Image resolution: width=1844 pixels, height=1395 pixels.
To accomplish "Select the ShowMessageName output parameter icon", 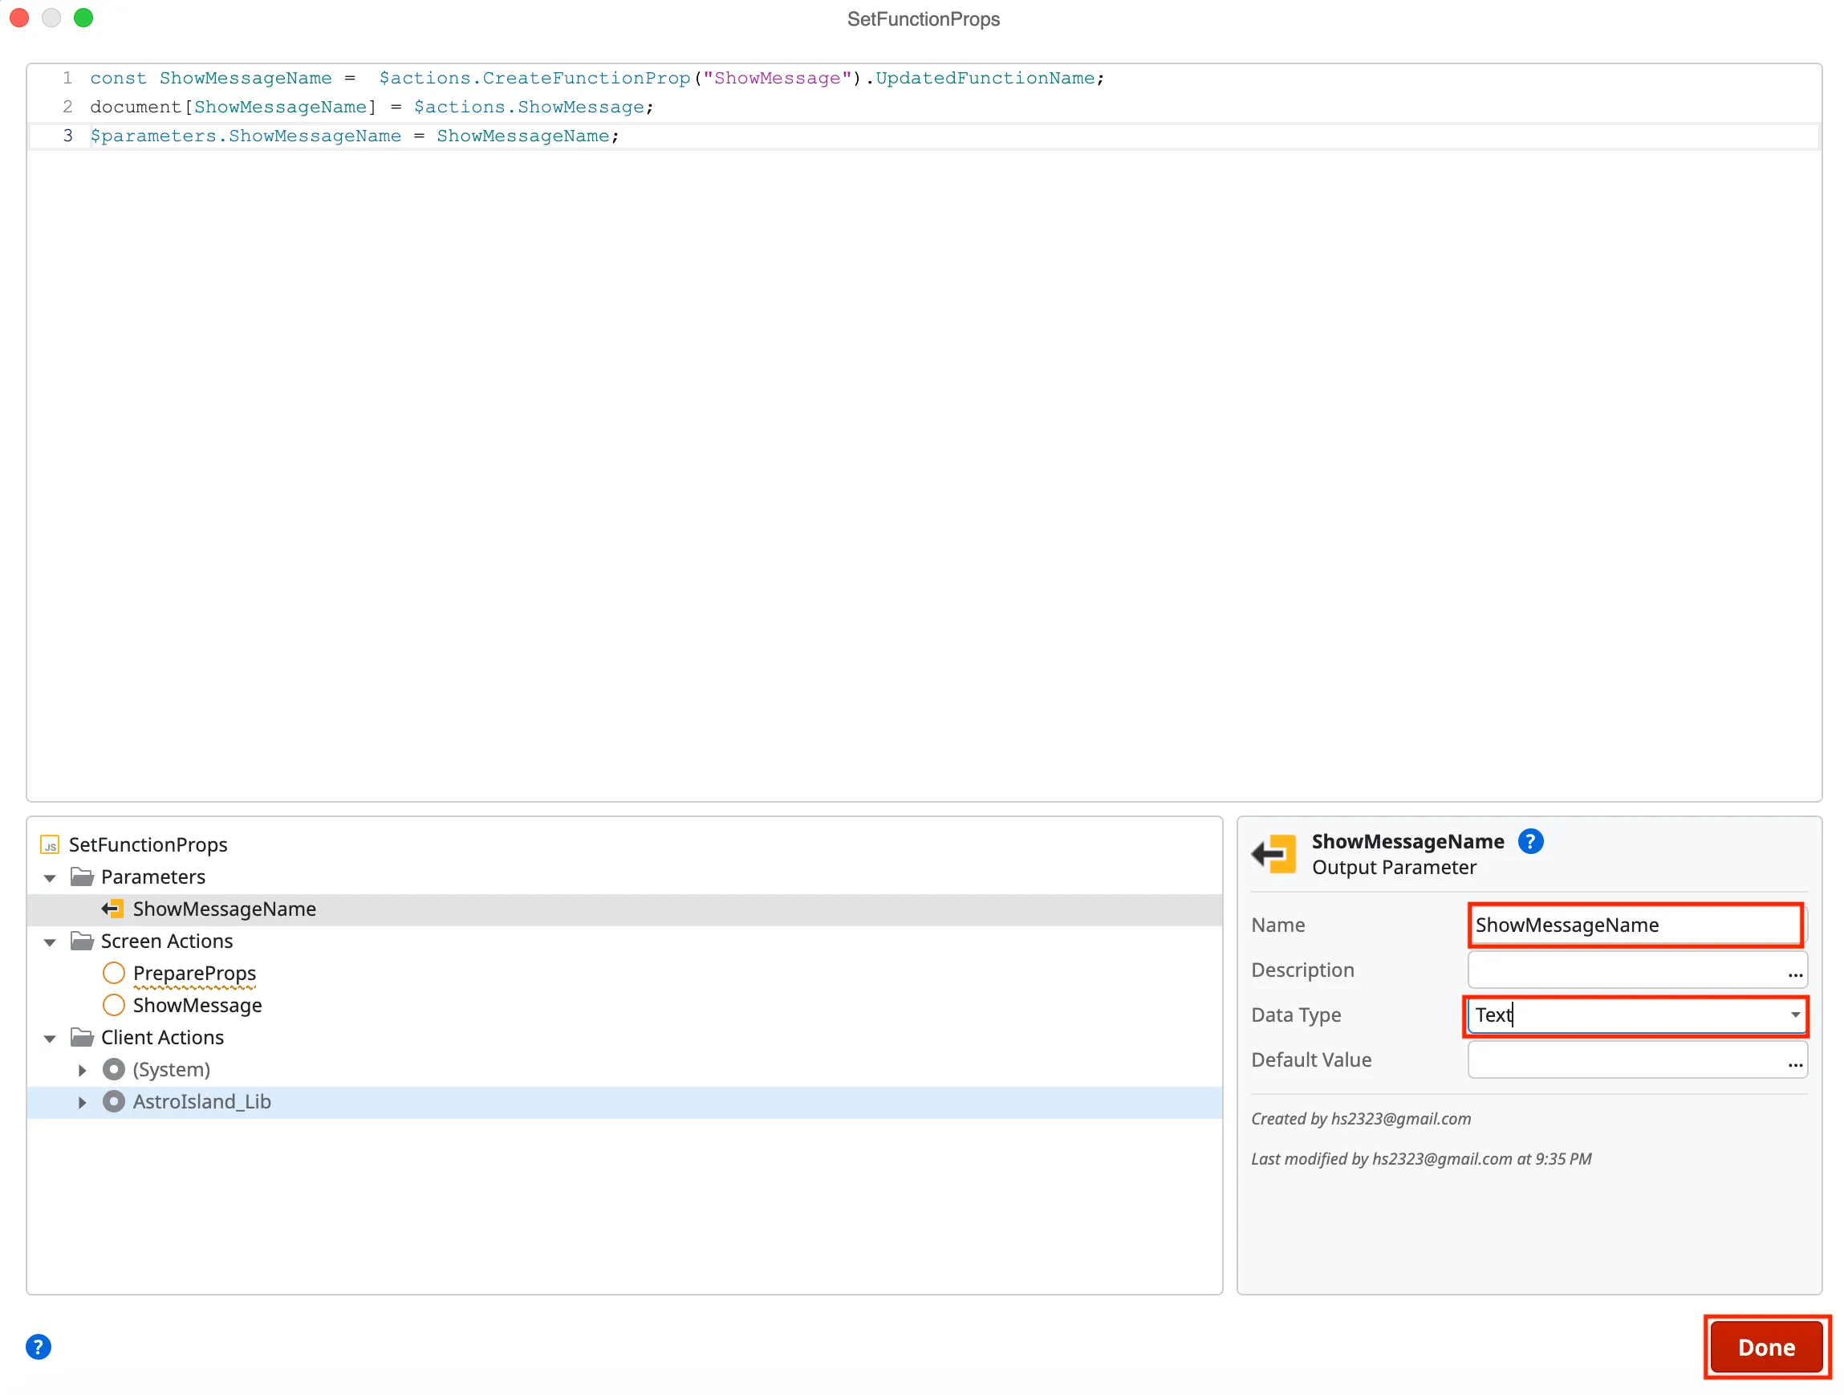I will [113, 909].
